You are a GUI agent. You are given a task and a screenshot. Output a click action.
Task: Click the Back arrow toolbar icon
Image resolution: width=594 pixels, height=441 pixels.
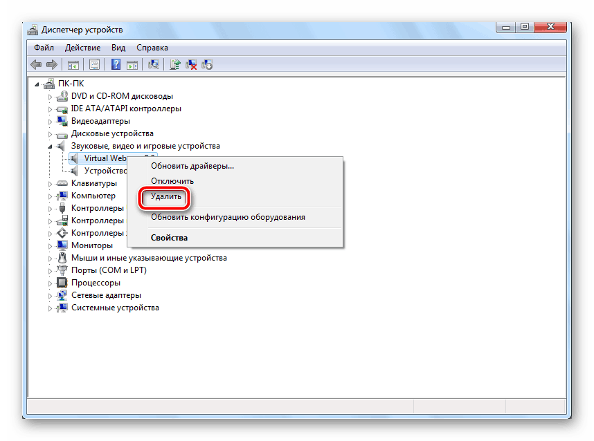click(36, 65)
